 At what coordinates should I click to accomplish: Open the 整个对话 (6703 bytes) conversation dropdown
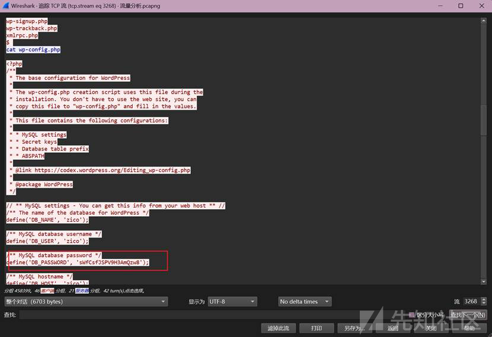point(86,301)
